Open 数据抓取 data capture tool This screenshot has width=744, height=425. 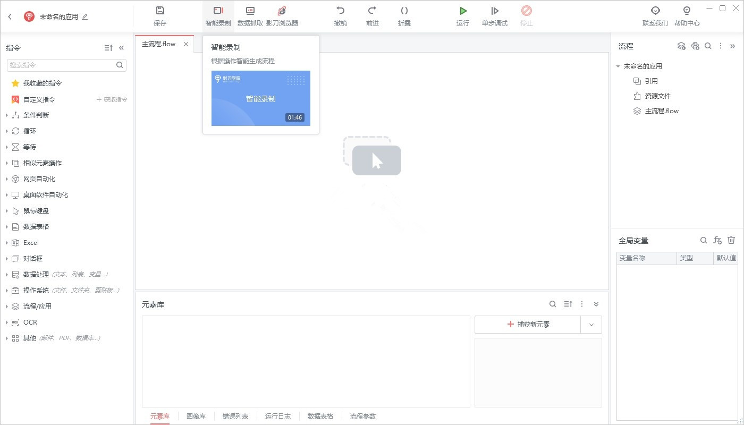coord(250,11)
